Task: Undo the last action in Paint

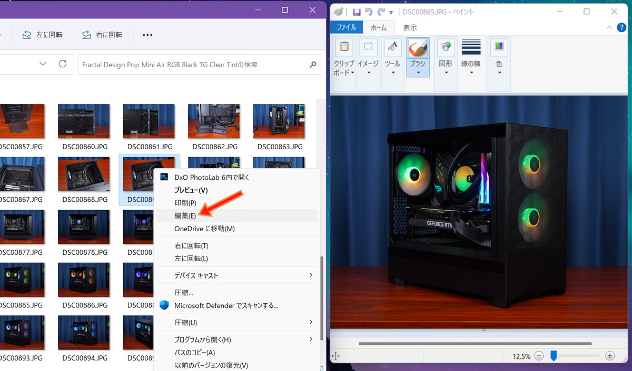Action: (x=369, y=12)
